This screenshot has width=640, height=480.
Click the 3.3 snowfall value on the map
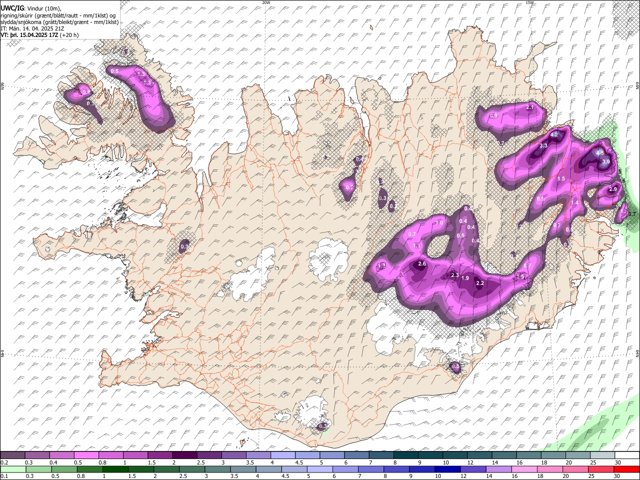[543, 145]
